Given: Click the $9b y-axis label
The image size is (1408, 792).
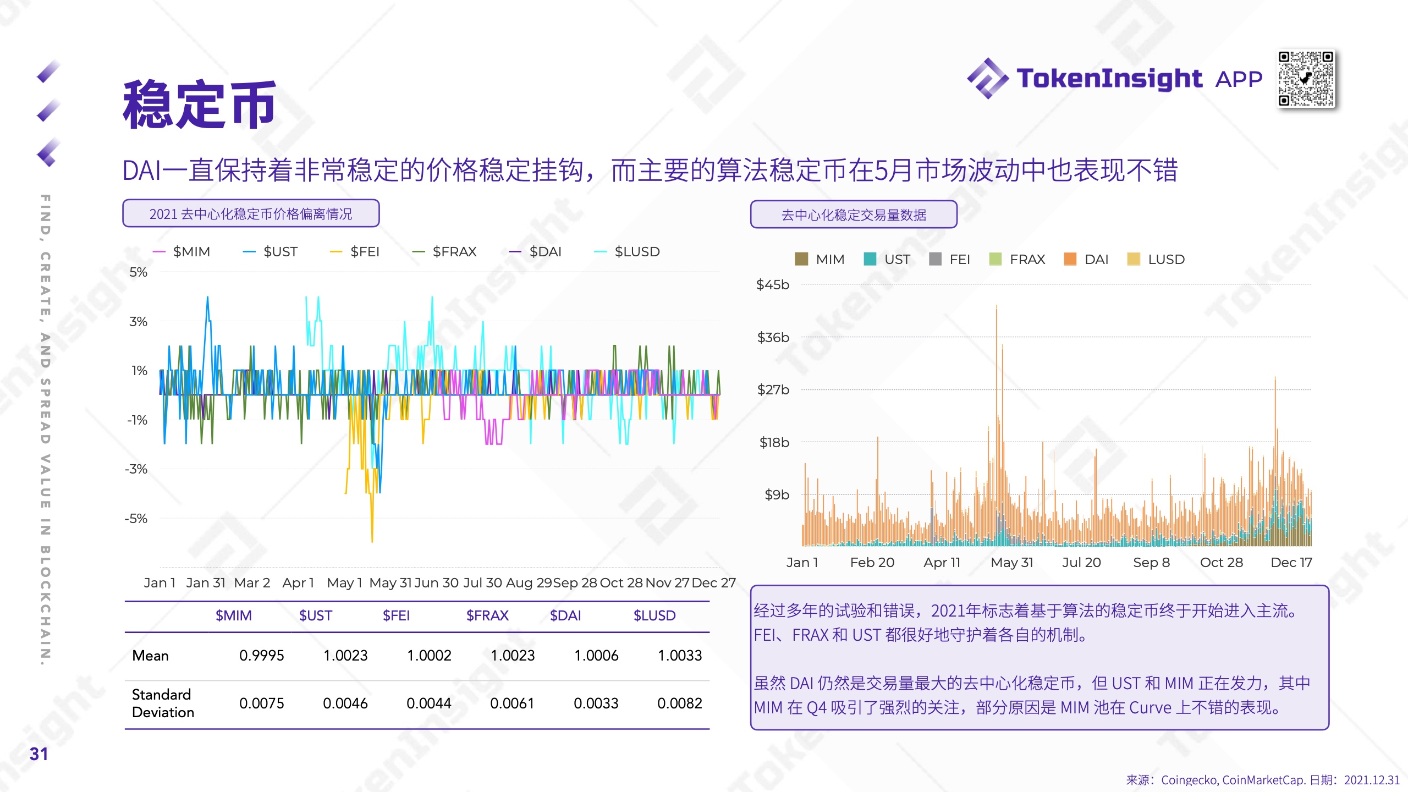Looking at the screenshot, I should (777, 495).
